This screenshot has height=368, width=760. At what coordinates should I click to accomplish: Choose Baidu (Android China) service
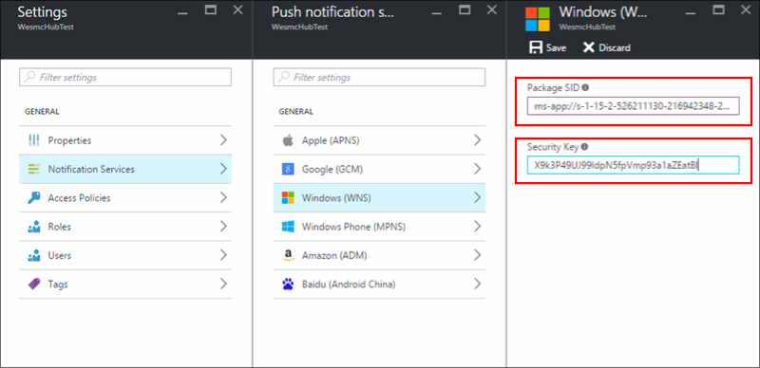(x=379, y=284)
